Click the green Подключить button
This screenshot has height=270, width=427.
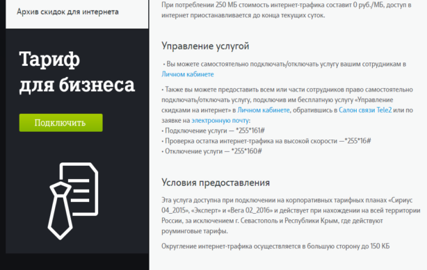coord(61,123)
